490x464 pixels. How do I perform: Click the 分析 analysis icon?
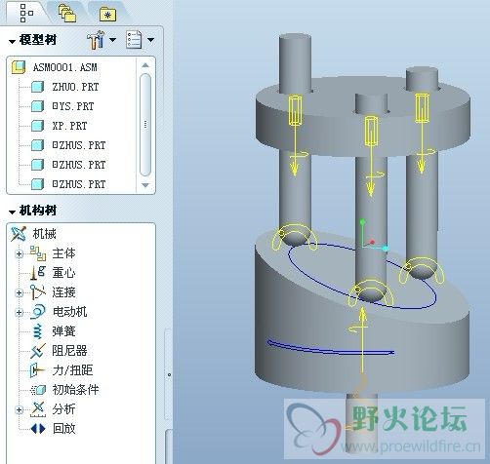click(38, 409)
